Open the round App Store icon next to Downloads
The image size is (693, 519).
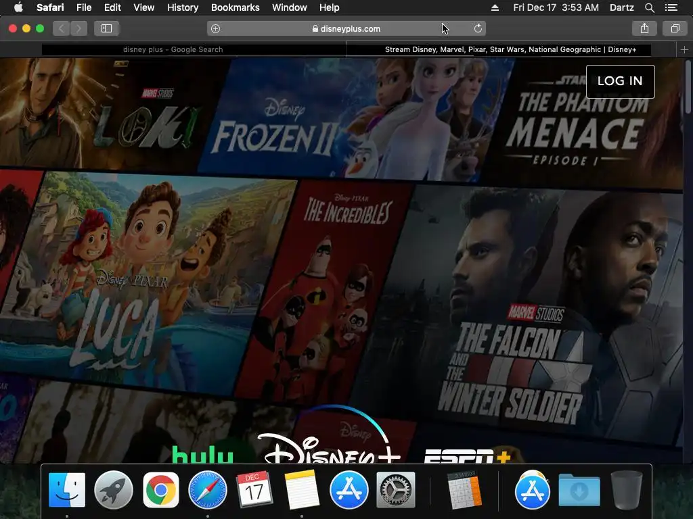pos(532,490)
